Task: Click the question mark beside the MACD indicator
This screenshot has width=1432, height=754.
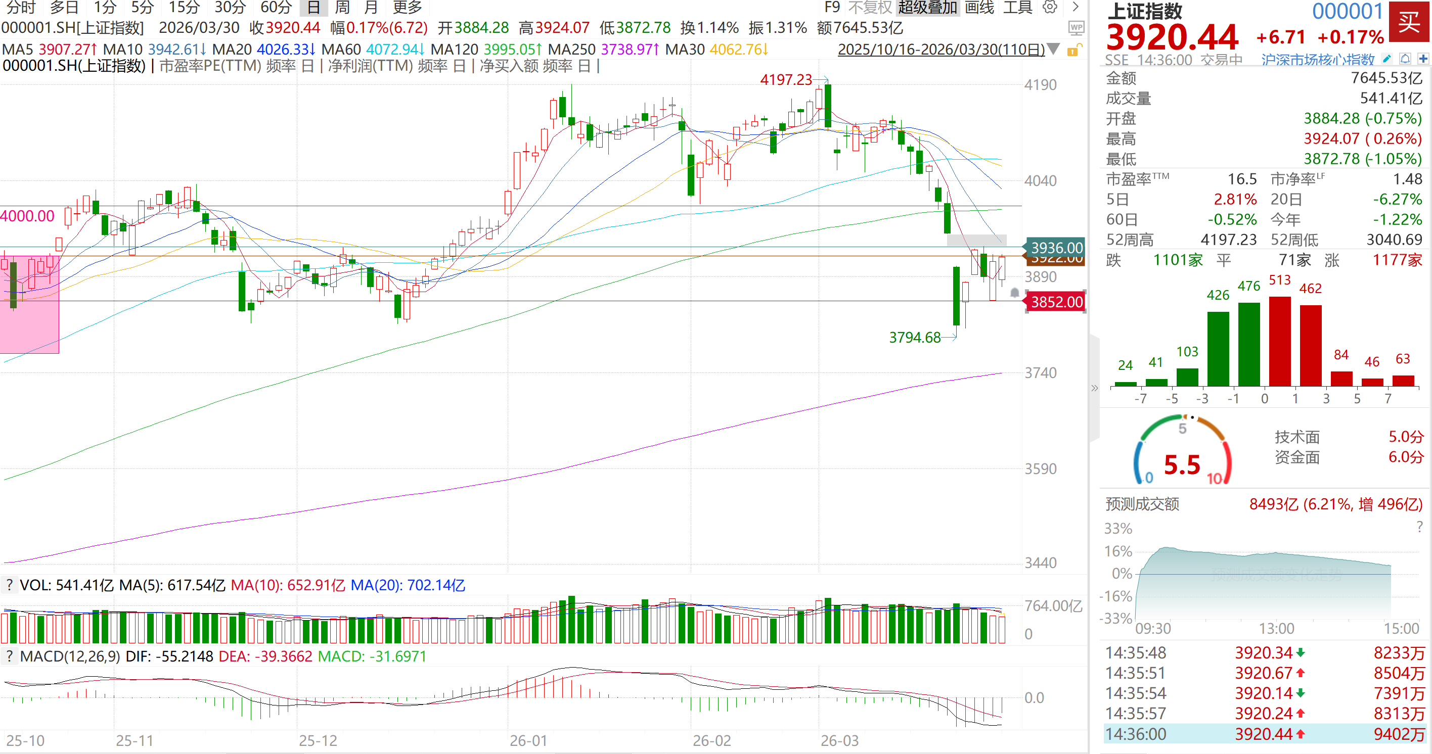Action: pyautogui.click(x=9, y=656)
